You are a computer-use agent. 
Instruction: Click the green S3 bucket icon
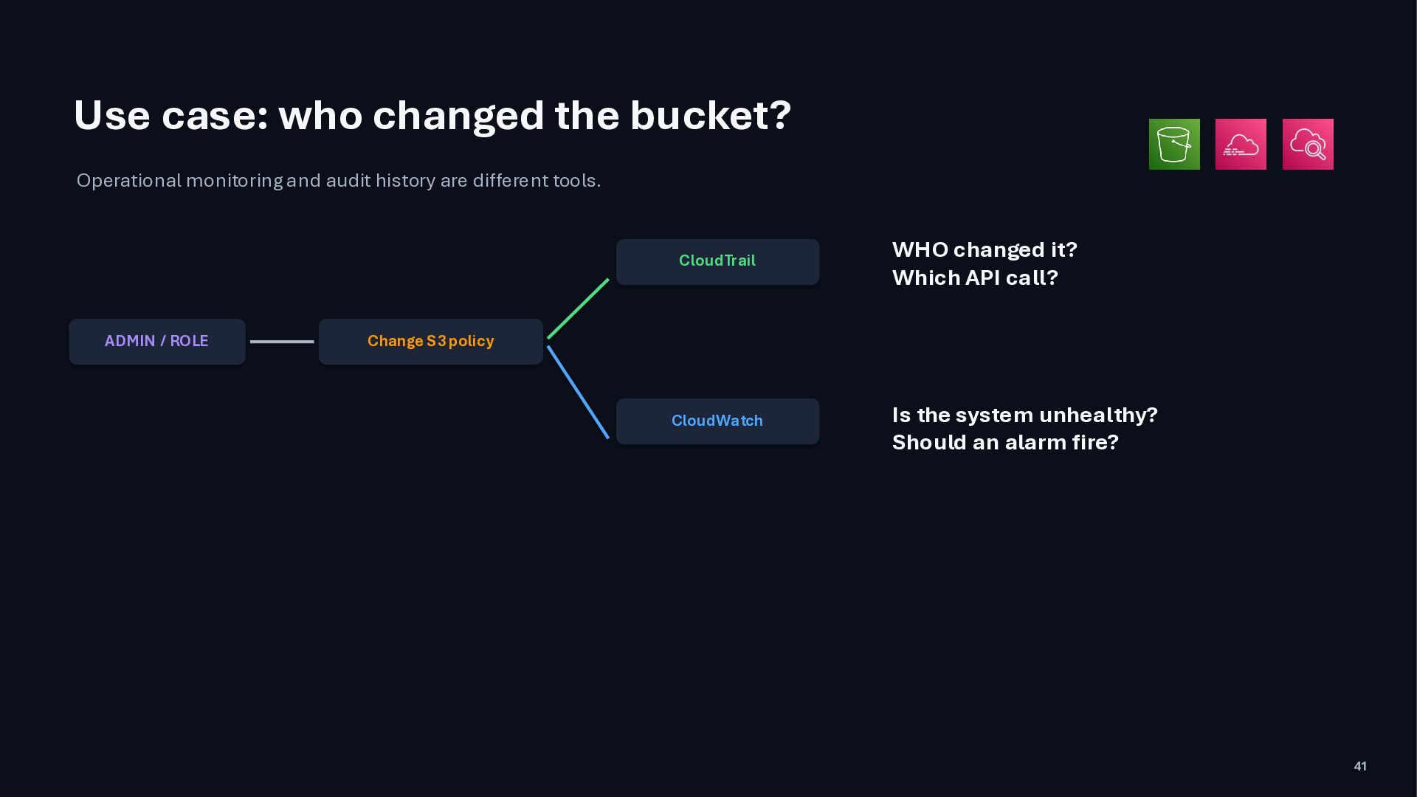[x=1174, y=144]
